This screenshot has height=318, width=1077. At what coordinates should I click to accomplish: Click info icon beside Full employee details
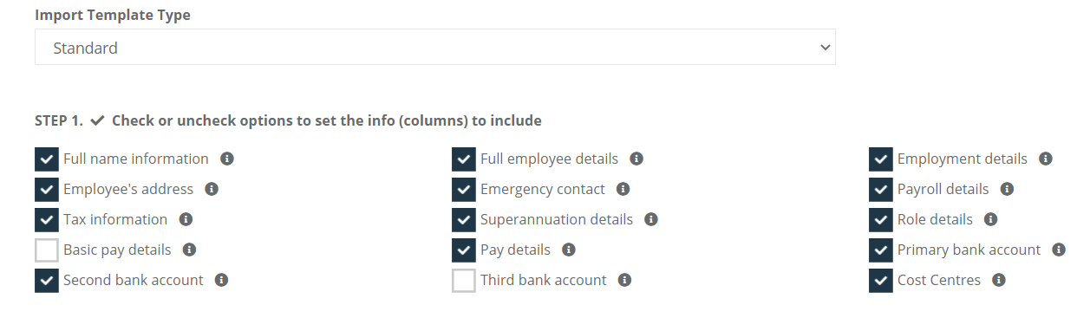click(636, 159)
